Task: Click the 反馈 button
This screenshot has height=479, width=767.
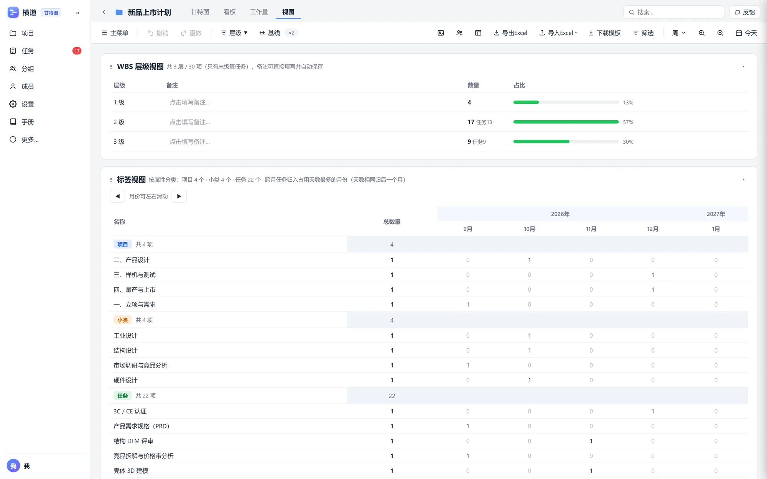Action: click(744, 12)
